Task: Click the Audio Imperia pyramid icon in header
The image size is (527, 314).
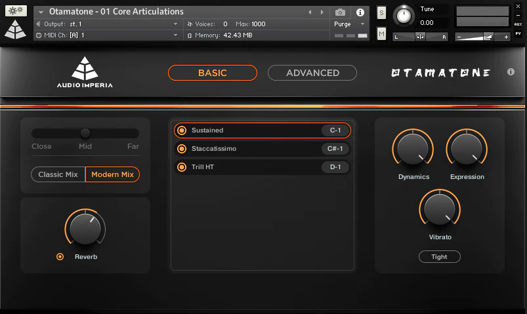Action: coord(15,29)
